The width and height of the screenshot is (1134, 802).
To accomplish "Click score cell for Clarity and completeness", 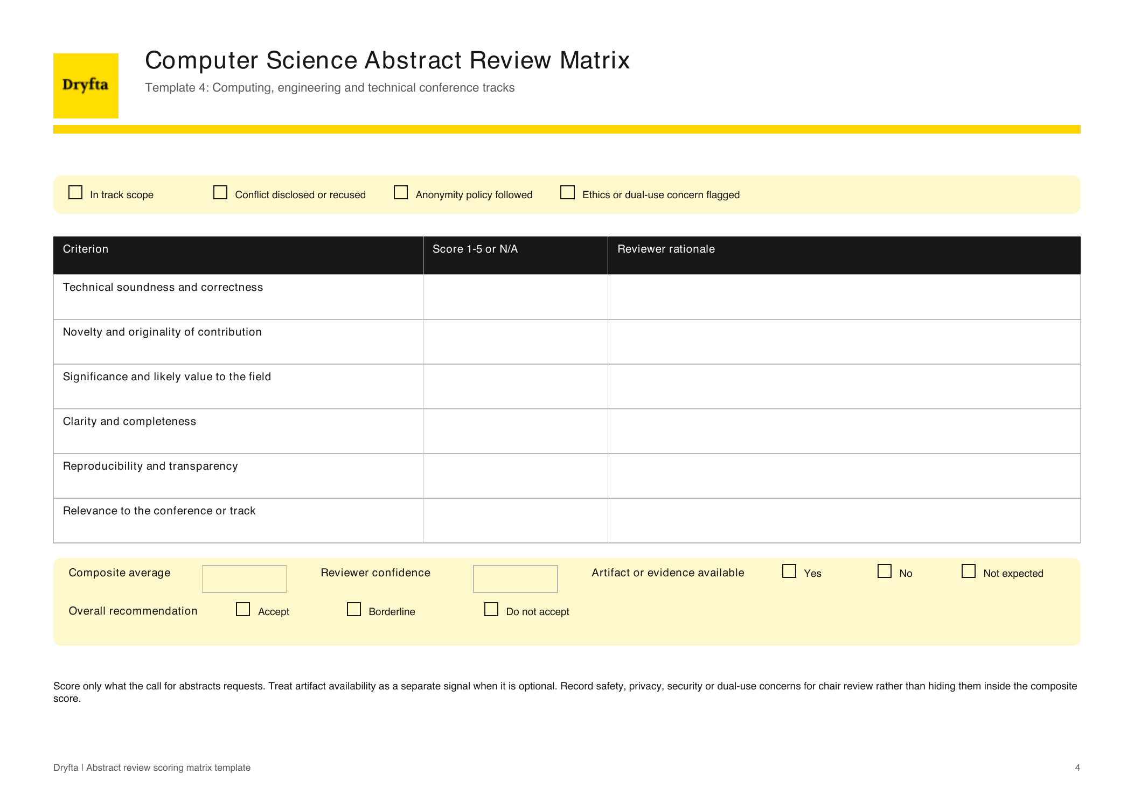I will click(516, 431).
